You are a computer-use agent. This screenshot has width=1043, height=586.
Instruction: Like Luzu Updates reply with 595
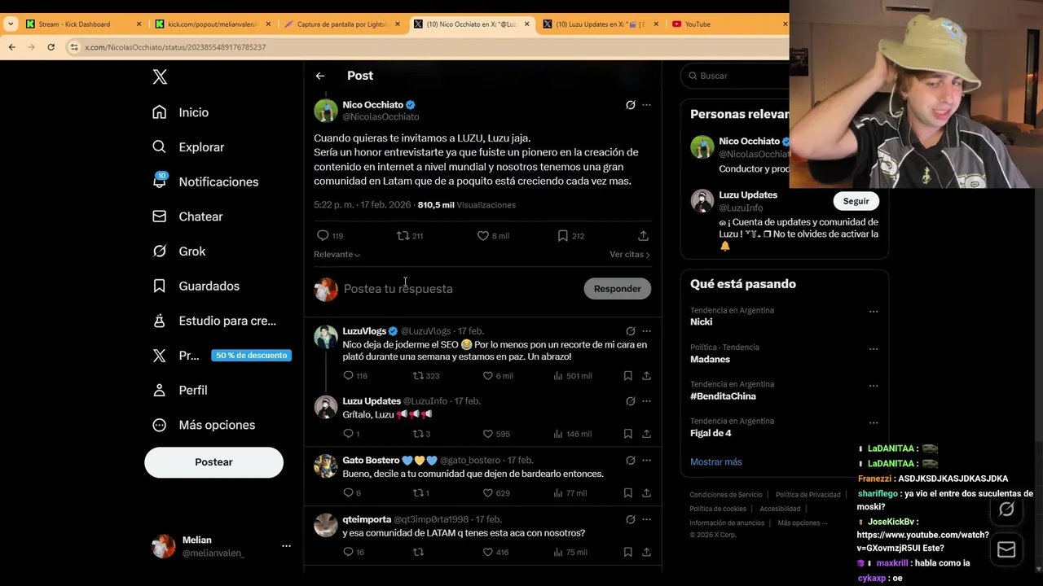(x=496, y=434)
